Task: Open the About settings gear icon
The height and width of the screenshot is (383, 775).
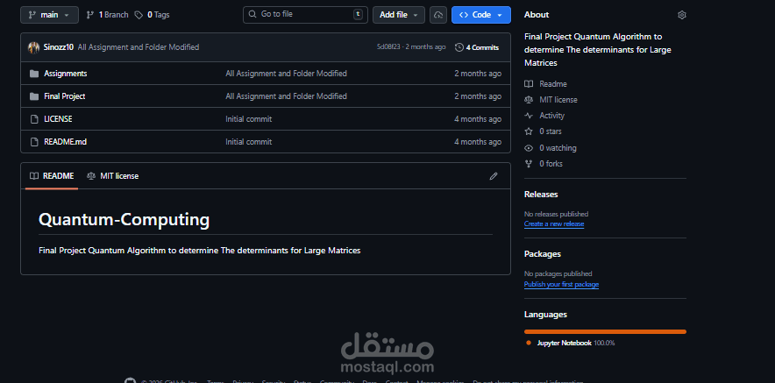Action: click(x=682, y=15)
